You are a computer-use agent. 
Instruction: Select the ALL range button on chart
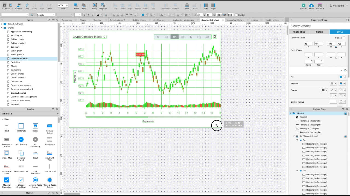207,37
